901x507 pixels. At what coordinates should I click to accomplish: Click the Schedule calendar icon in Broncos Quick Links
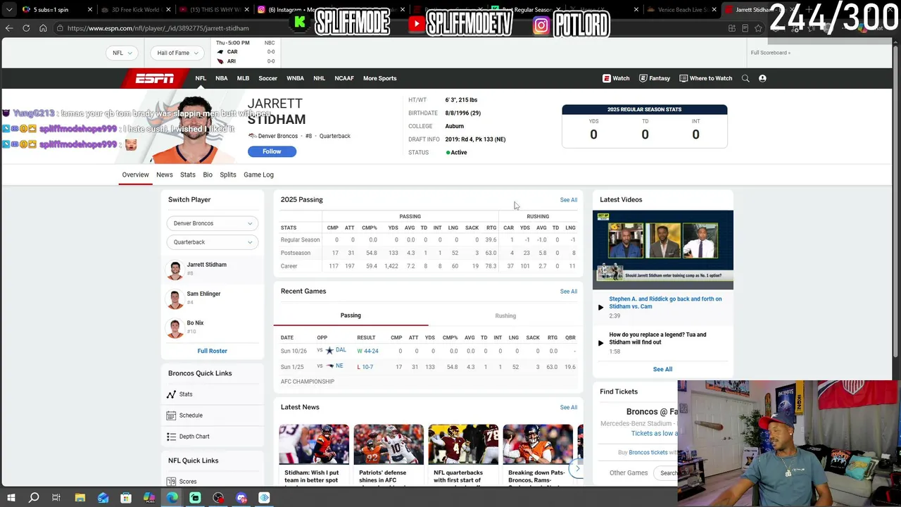pyautogui.click(x=171, y=415)
